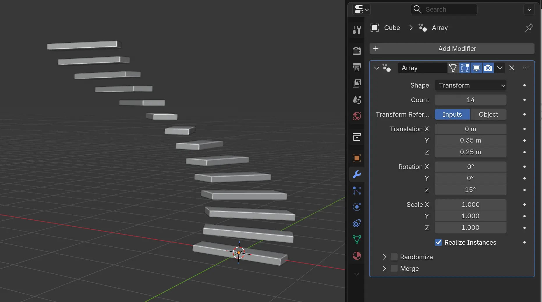Screen dimensions: 542x302
Task: Enable the Merge checkbox
Action: coord(394,269)
